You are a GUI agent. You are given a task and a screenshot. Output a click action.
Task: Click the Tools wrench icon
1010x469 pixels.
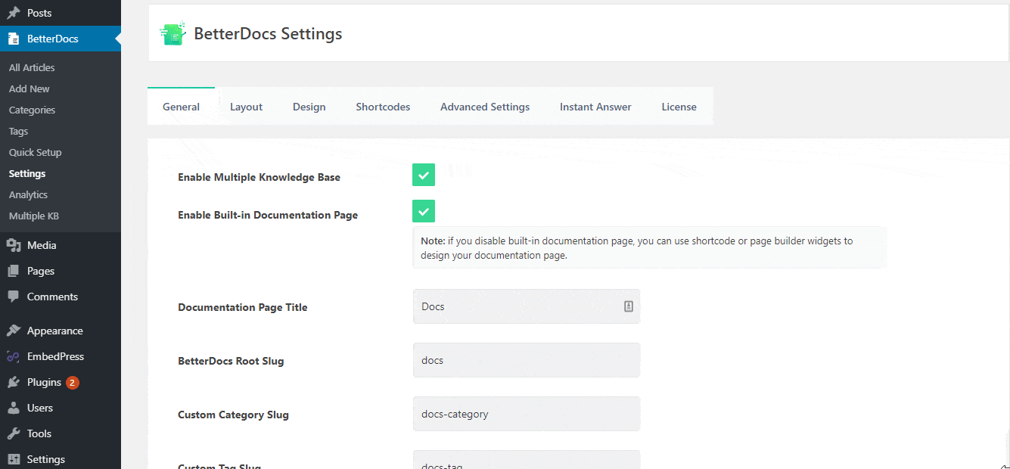[x=14, y=433]
